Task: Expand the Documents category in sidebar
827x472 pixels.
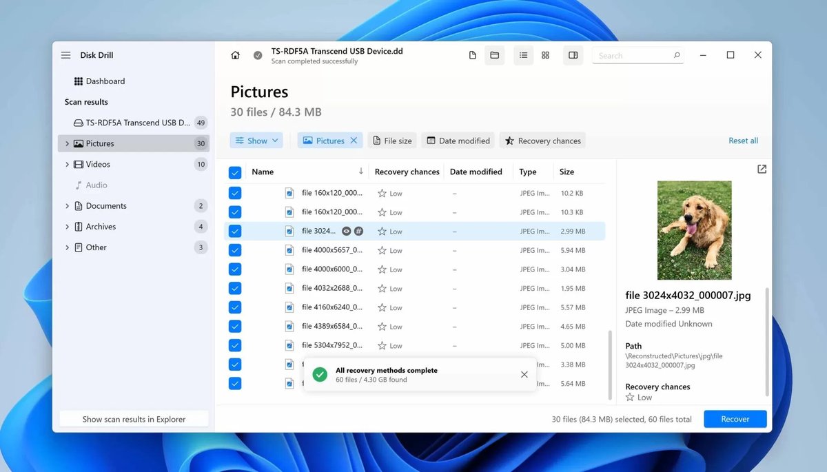Action: click(x=67, y=205)
